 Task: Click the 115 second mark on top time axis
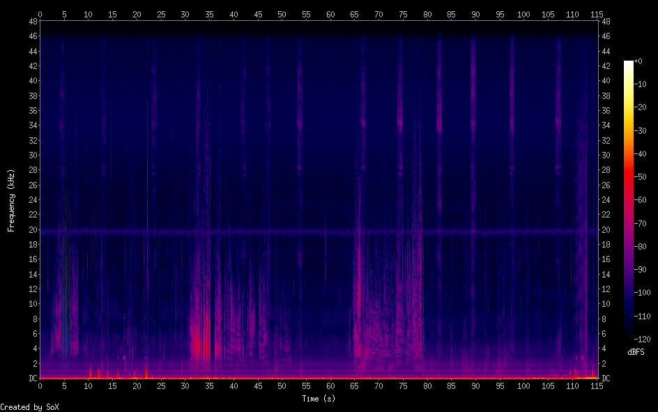(x=597, y=14)
